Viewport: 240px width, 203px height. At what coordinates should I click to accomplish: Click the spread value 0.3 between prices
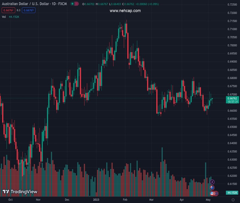click(18, 10)
